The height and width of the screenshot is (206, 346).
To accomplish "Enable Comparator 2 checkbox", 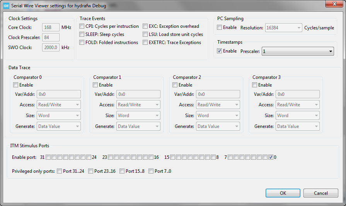I will [x=175, y=85].
